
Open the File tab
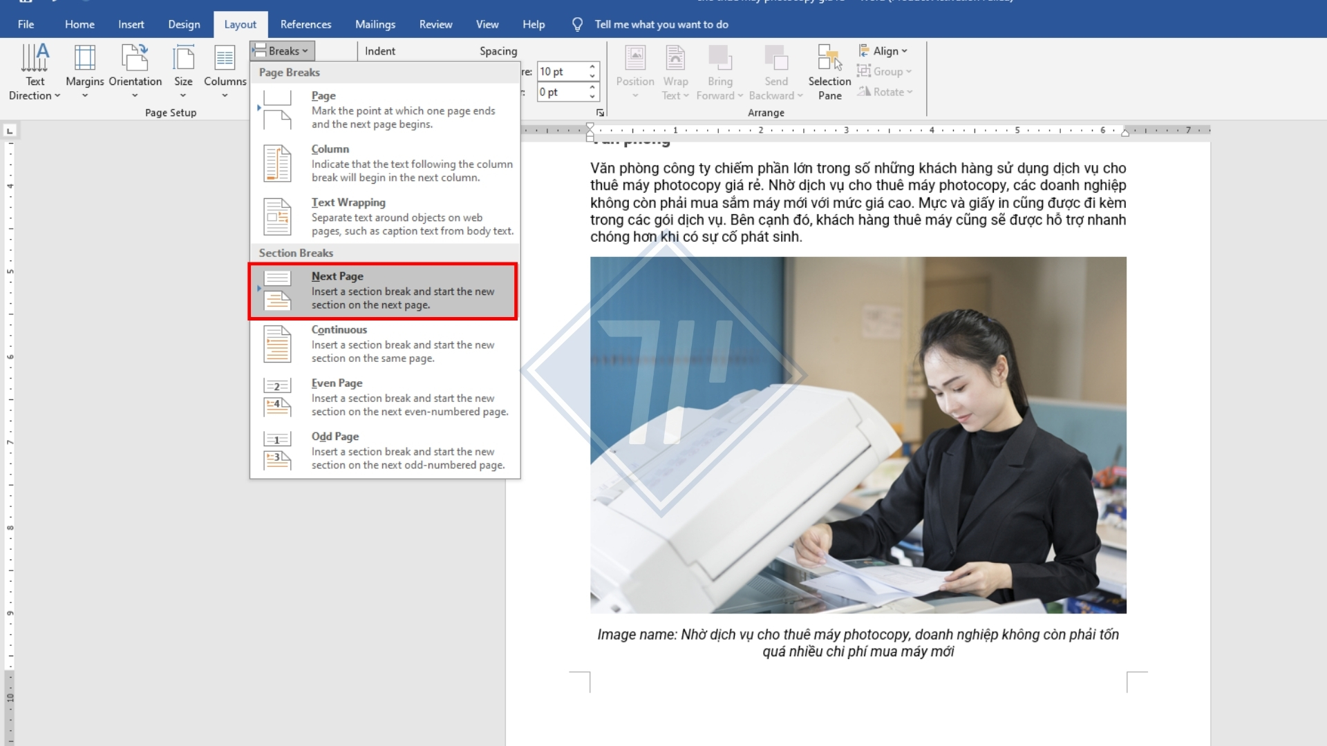[26, 24]
